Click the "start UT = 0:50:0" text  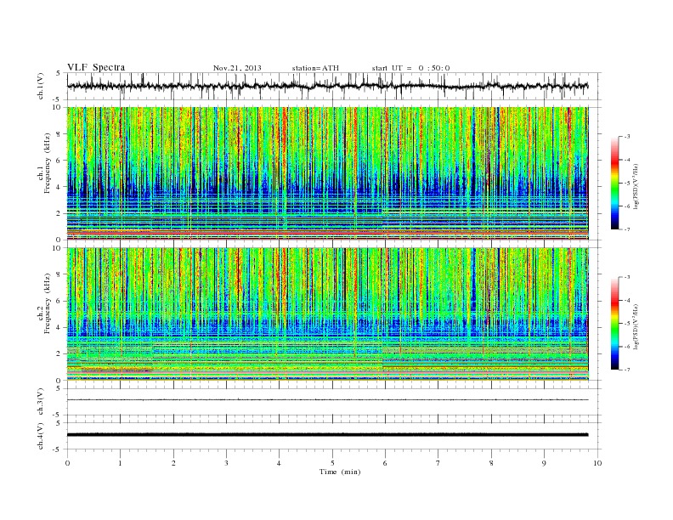(410, 68)
